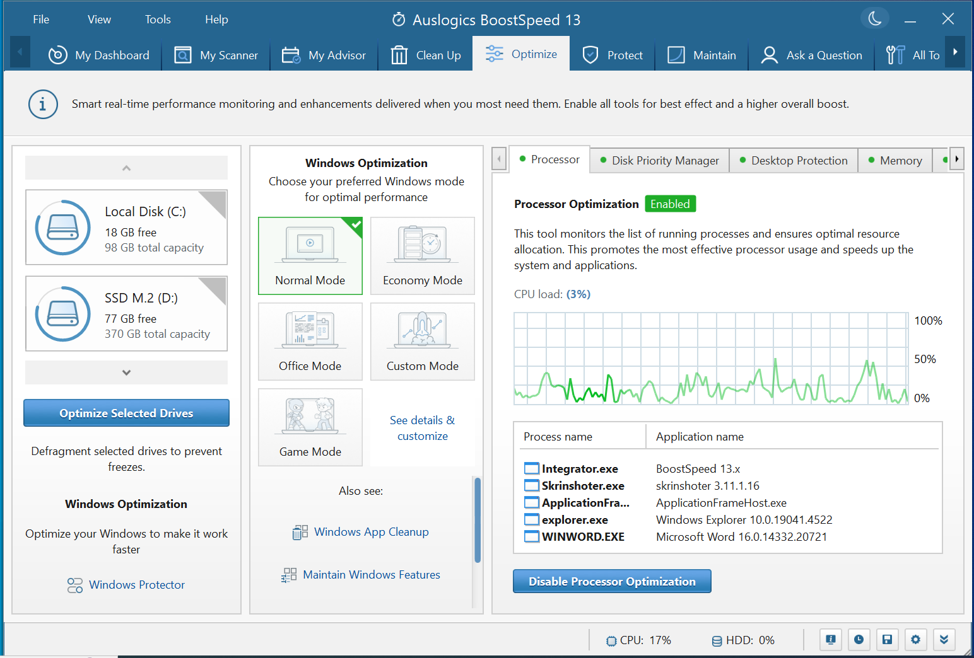Click status bar double-chevron expand icon
This screenshot has height=658, width=974.
click(944, 640)
